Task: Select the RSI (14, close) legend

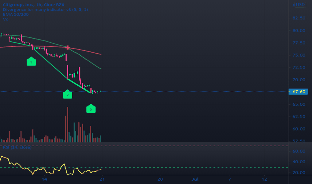Action: (x=17, y=147)
